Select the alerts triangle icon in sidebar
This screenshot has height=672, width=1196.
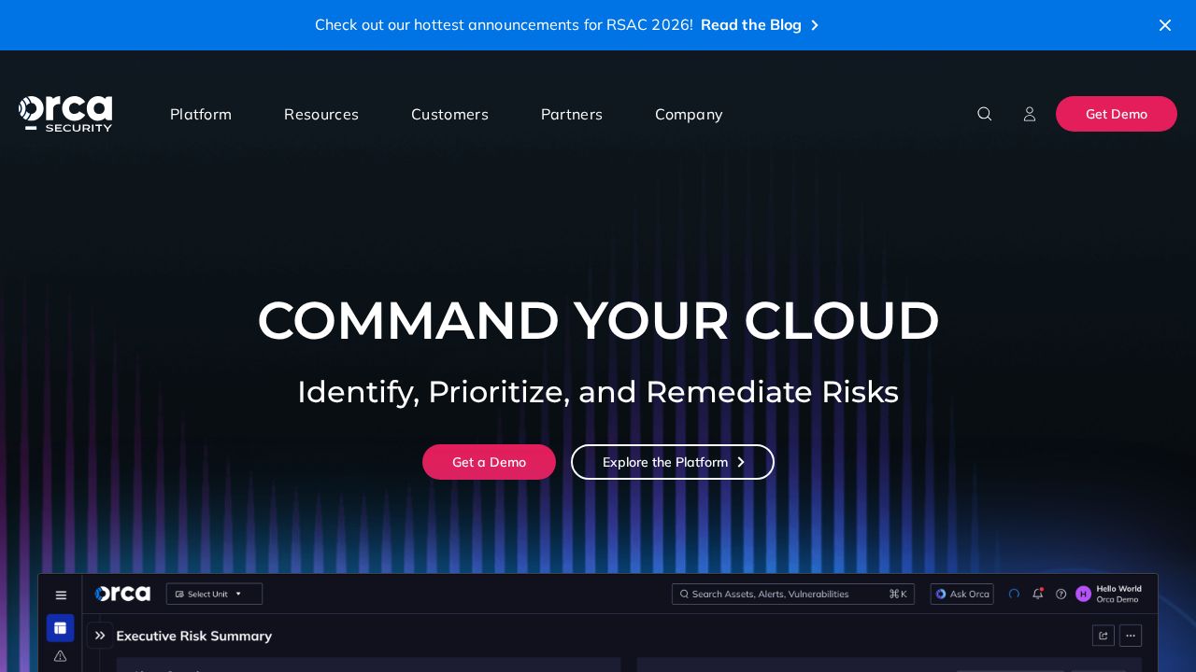click(61, 656)
